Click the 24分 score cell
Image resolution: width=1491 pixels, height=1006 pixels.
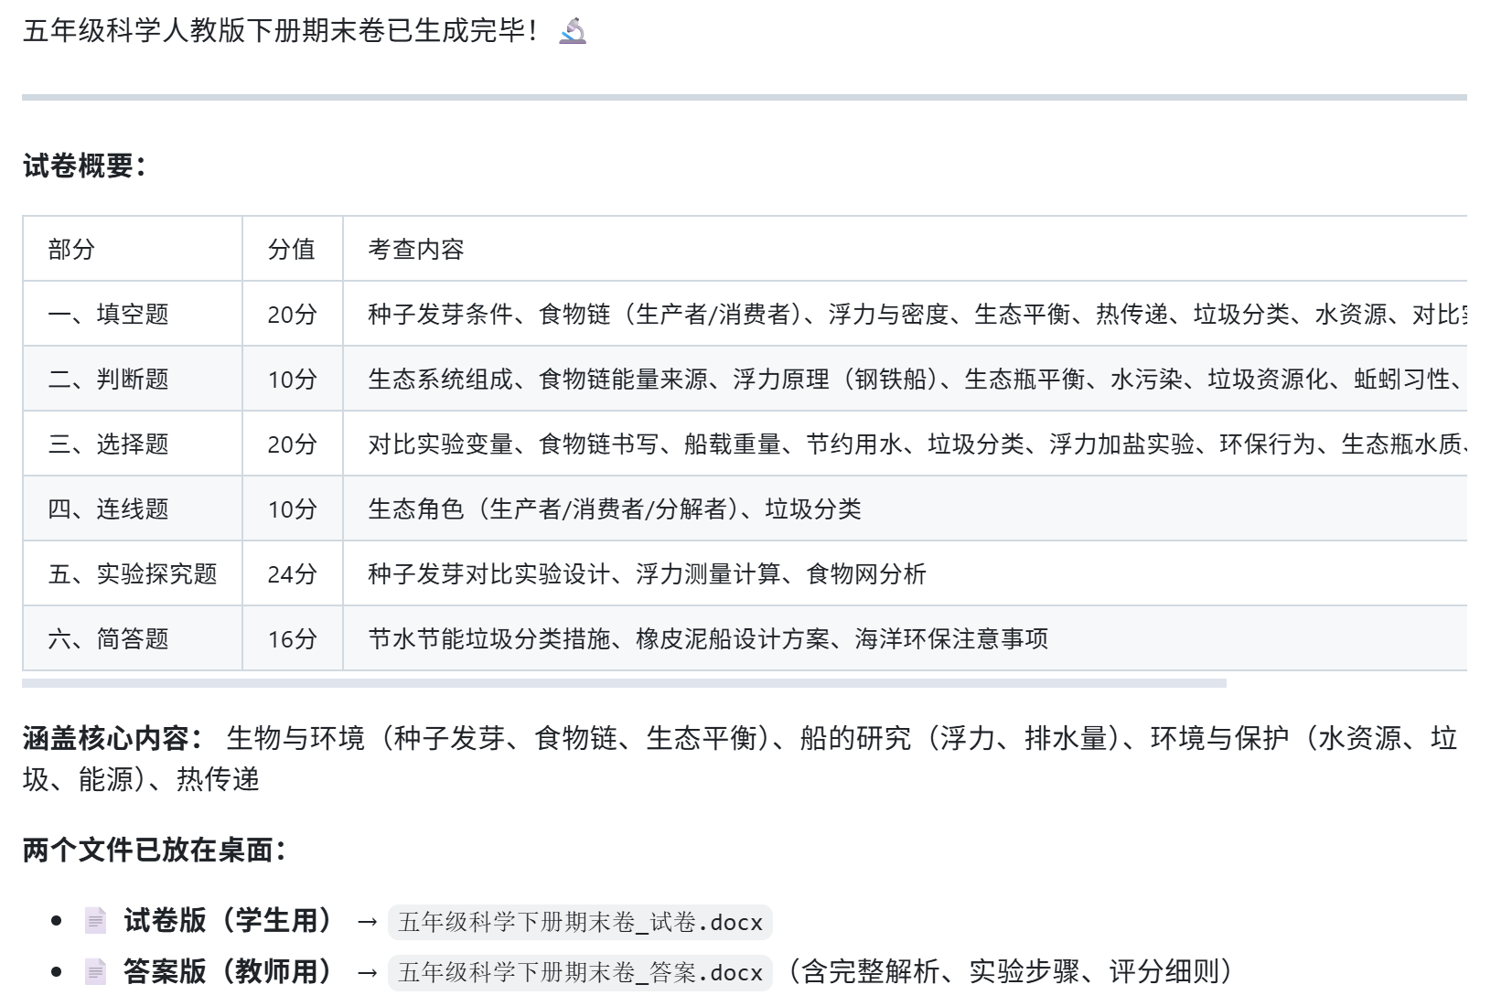click(293, 573)
